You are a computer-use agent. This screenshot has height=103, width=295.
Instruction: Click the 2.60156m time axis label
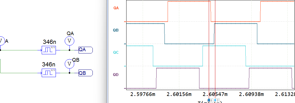(179, 94)
